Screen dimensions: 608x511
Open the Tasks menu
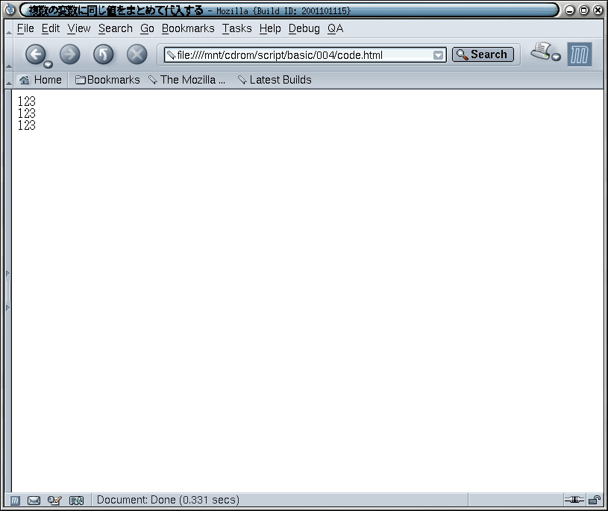237,28
